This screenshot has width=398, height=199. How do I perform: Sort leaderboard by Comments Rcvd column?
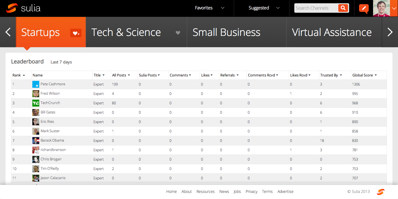tap(263, 75)
